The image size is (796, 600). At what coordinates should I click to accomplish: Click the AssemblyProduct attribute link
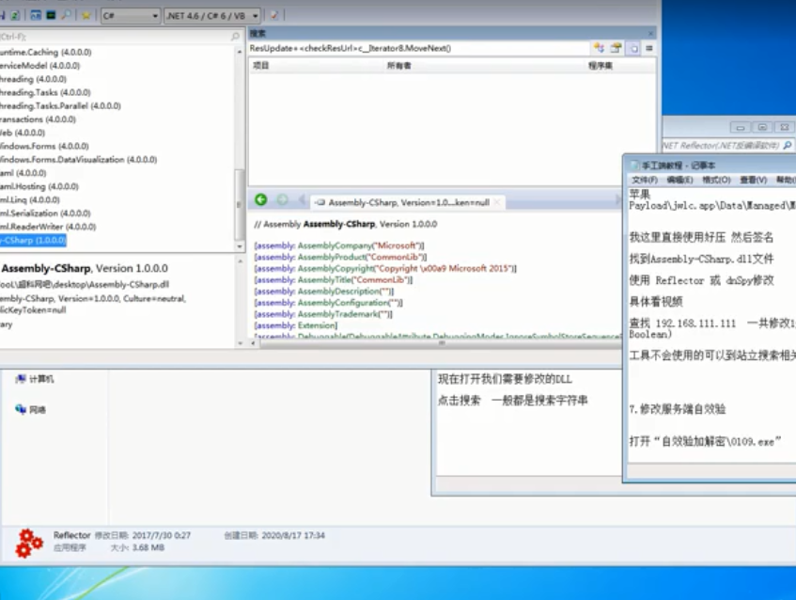[x=331, y=257]
